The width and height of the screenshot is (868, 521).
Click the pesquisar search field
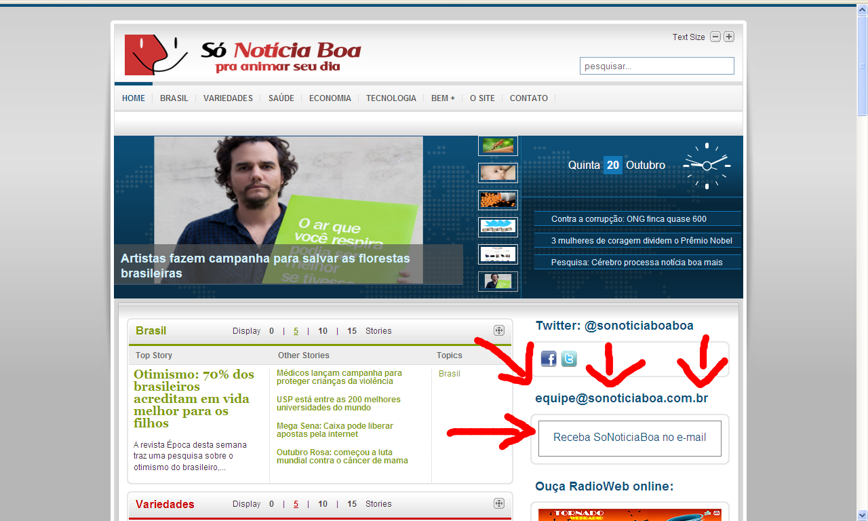[x=656, y=65]
